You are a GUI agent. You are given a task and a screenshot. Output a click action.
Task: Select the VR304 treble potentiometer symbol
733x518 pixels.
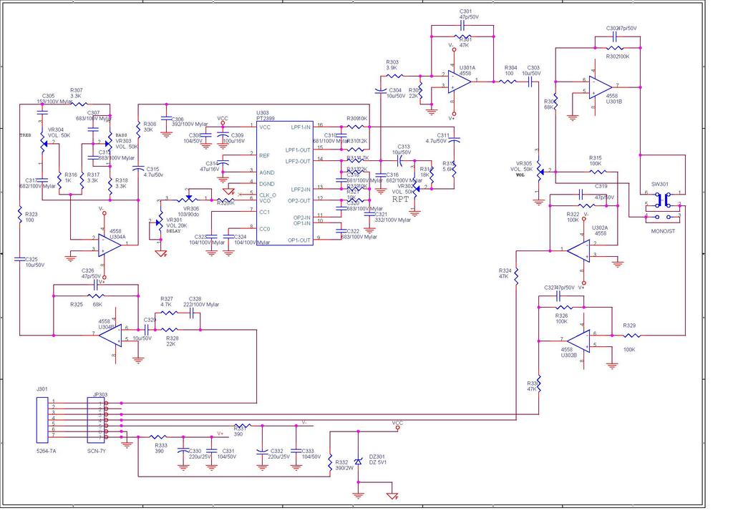click(43, 145)
